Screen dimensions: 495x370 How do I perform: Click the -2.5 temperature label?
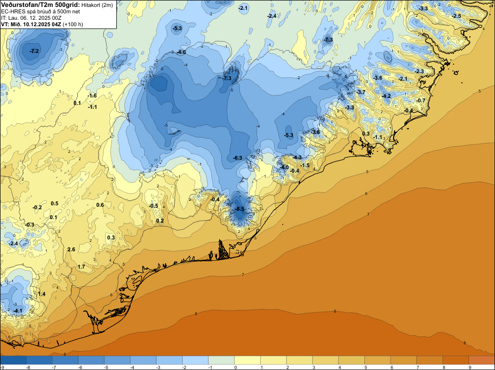click(x=456, y=16)
